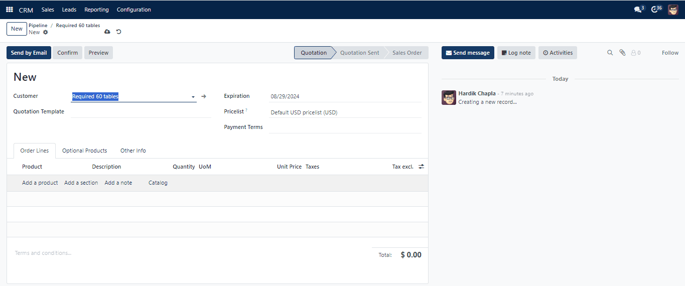Select the Quotation Sent status stage

[x=359, y=53]
